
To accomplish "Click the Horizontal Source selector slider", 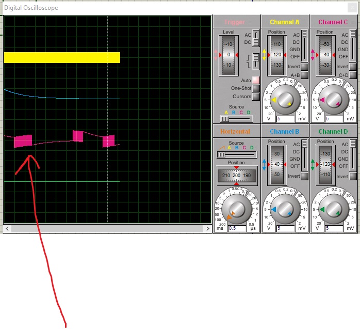I will tap(237, 154).
